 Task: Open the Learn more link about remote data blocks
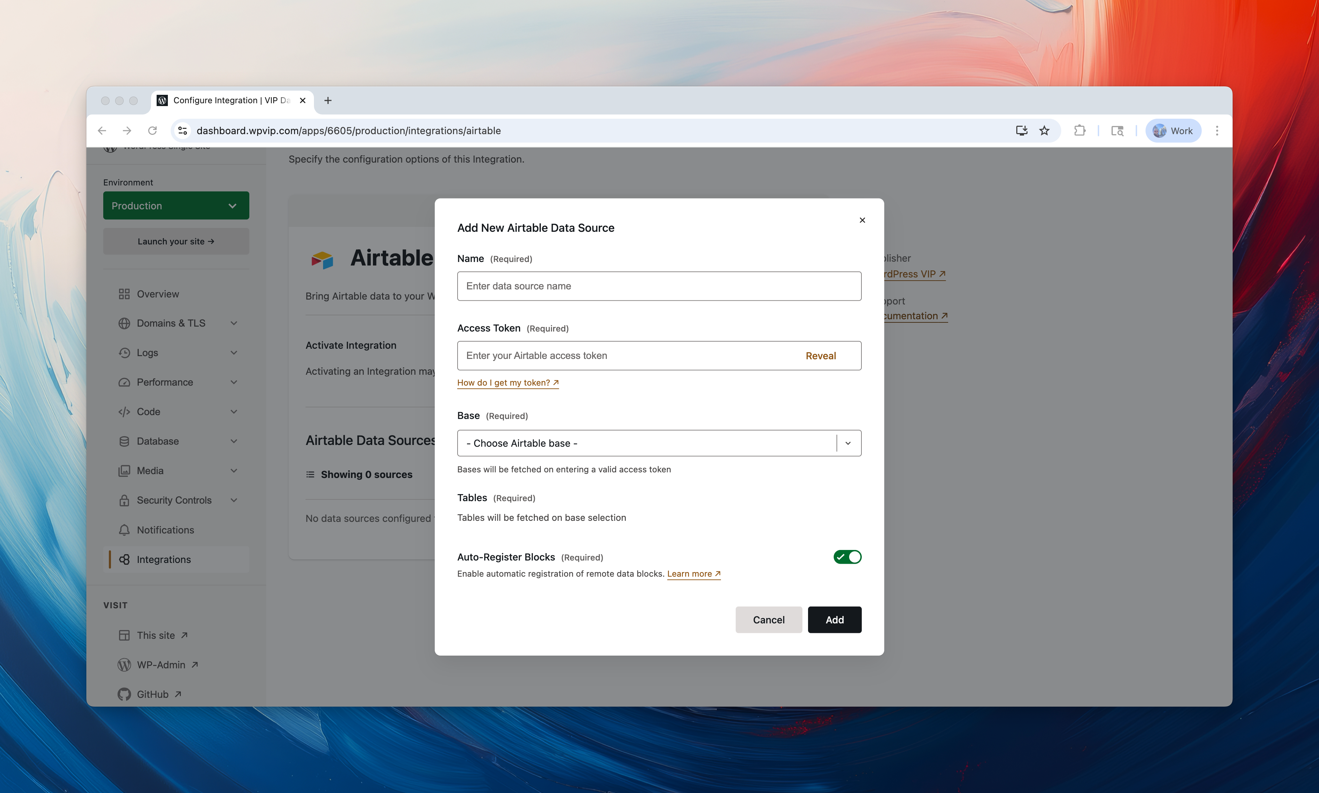coord(694,574)
